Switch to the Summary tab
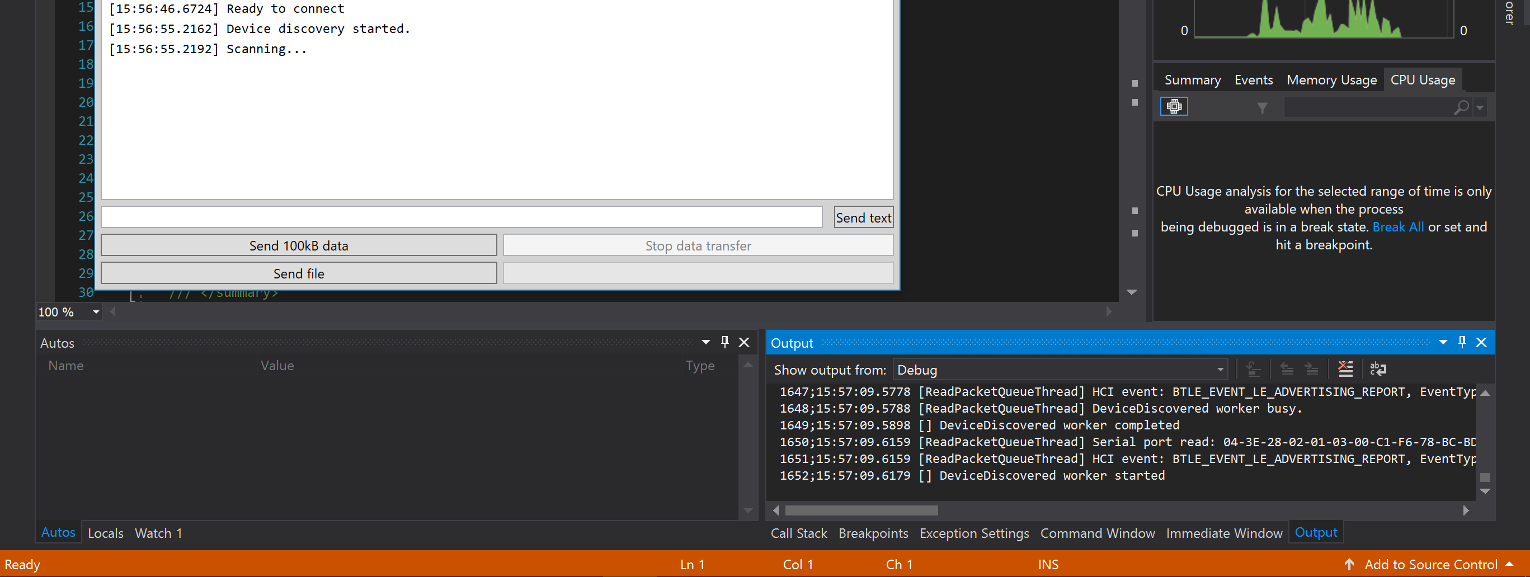The width and height of the screenshot is (1530, 577). pyautogui.click(x=1192, y=80)
